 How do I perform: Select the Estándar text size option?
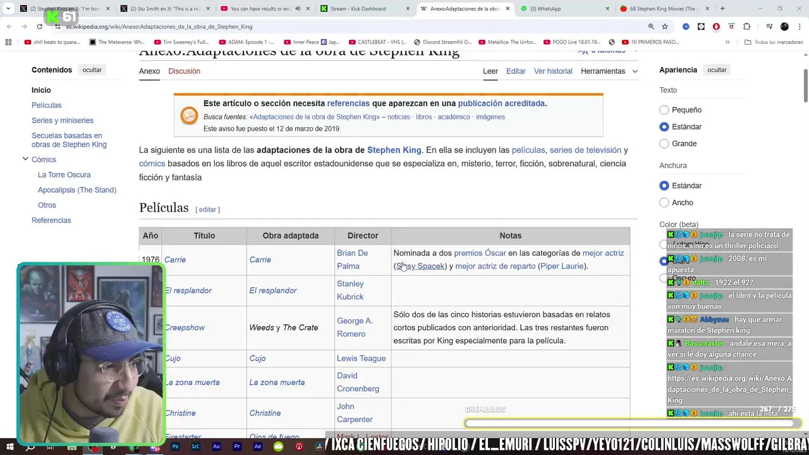(664, 127)
